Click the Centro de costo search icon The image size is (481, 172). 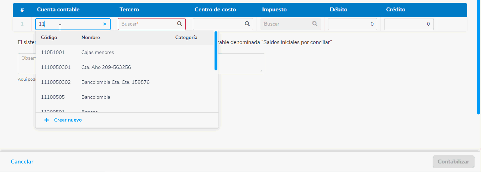[x=247, y=24]
